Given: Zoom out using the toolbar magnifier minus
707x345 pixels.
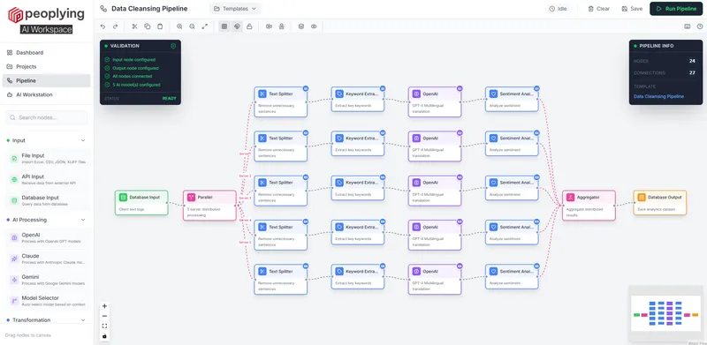Looking at the screenshot, I should pyautogui.click(x=192, y=26).
